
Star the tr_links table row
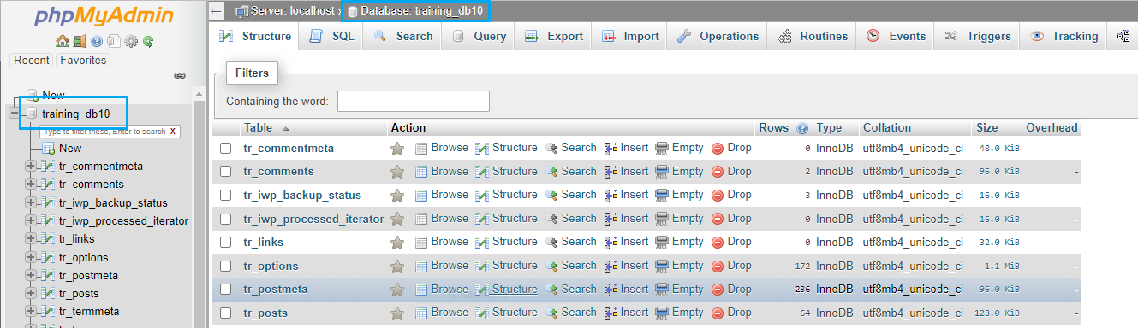397,242
